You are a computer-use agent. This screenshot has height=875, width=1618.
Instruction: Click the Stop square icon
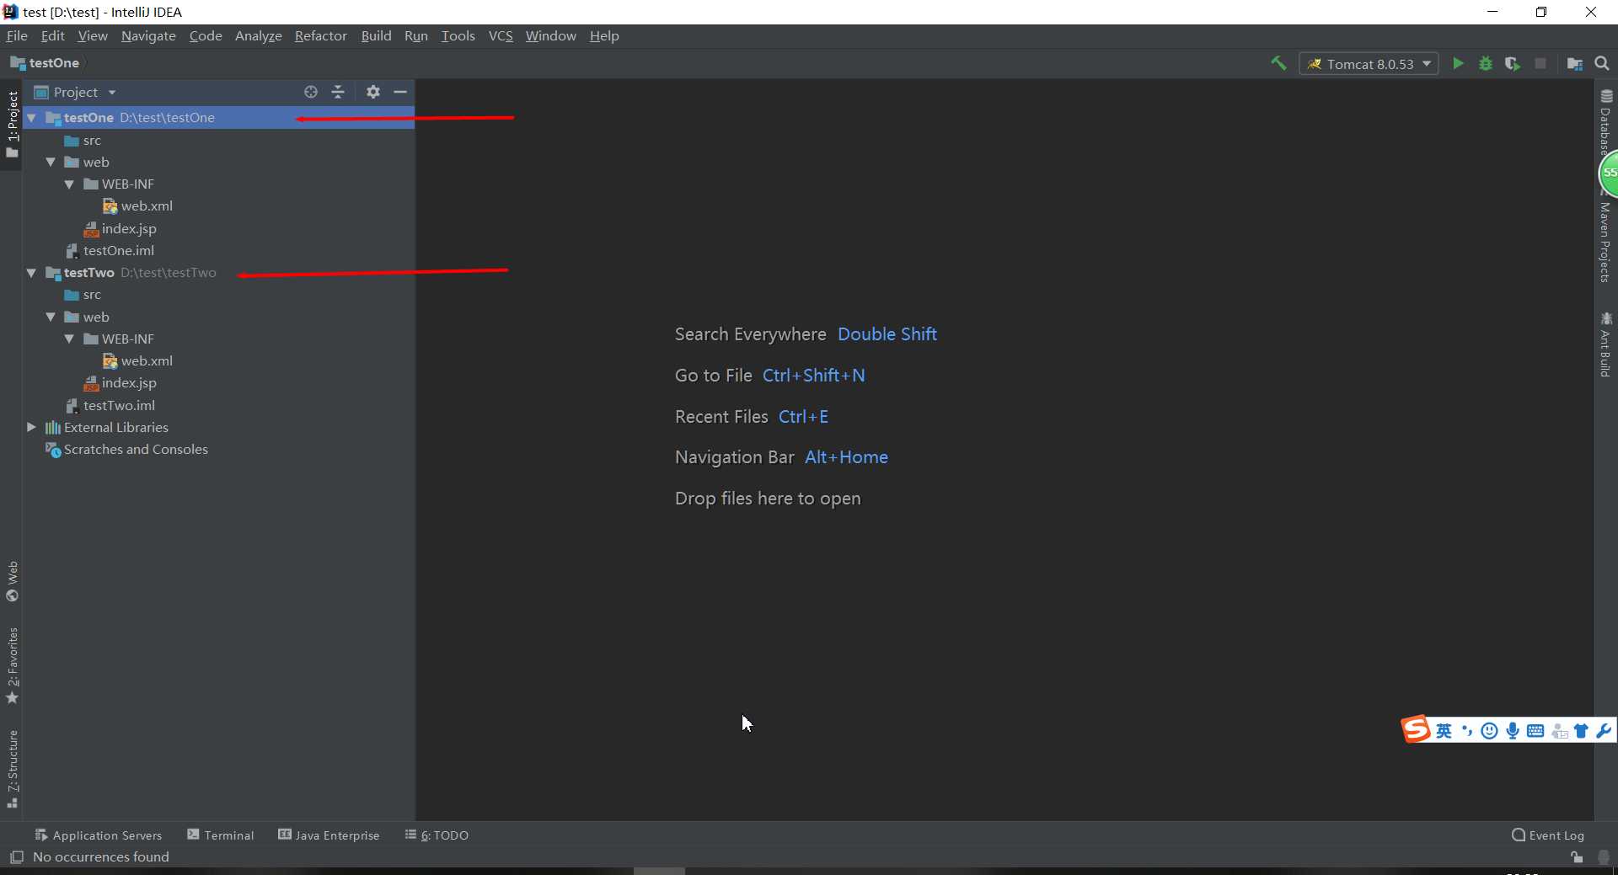coord(1540,63)
